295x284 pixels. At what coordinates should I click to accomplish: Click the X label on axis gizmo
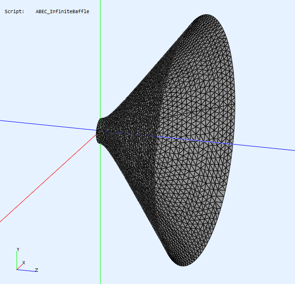point(23,262)
